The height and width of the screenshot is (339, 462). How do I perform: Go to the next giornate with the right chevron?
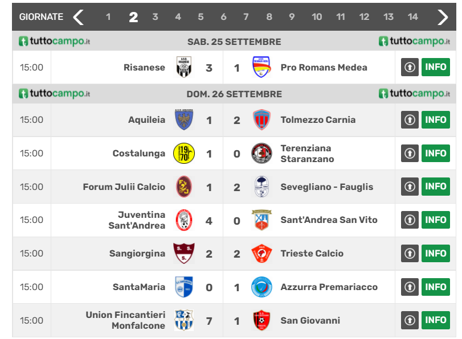[x=443, y=17]
